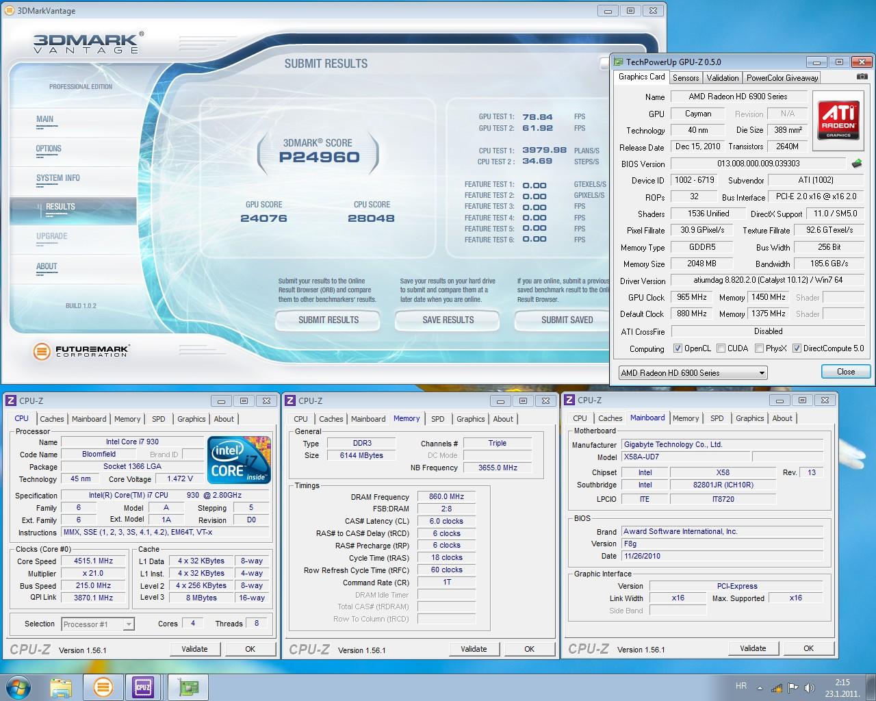Open the AMD Radeon HD 6900 Series dropdown
876x701 pixels.
693,373
